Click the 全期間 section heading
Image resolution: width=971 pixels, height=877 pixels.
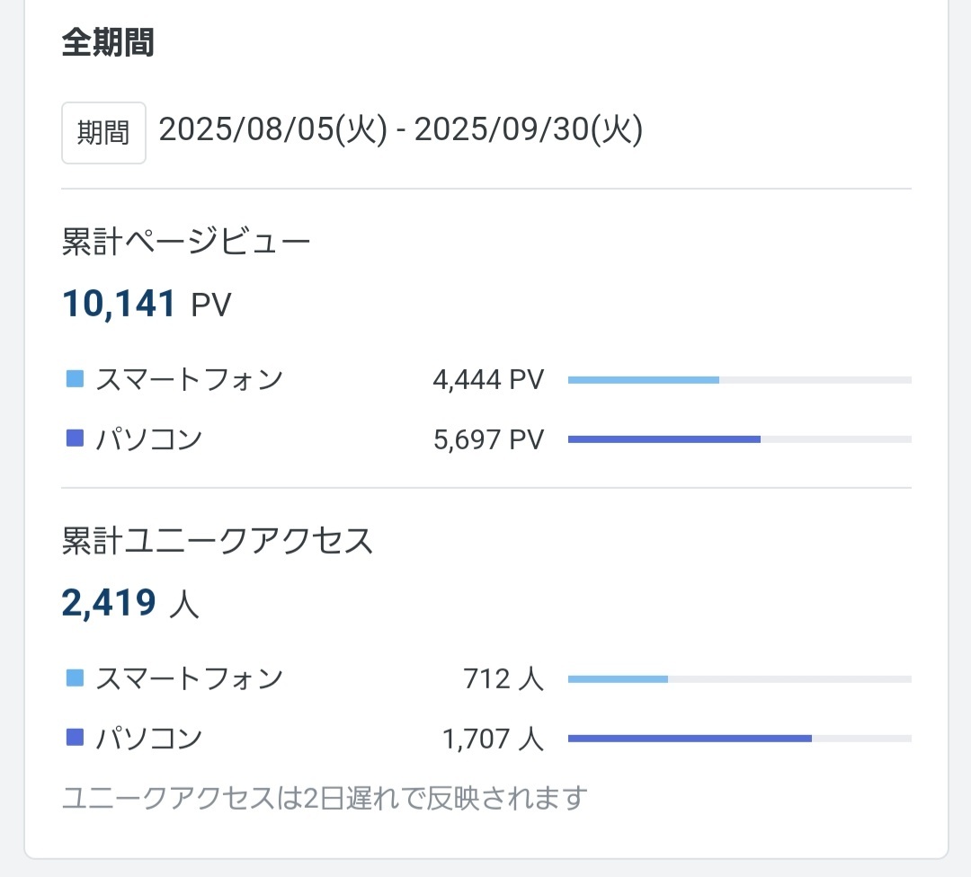pos(108,42)
